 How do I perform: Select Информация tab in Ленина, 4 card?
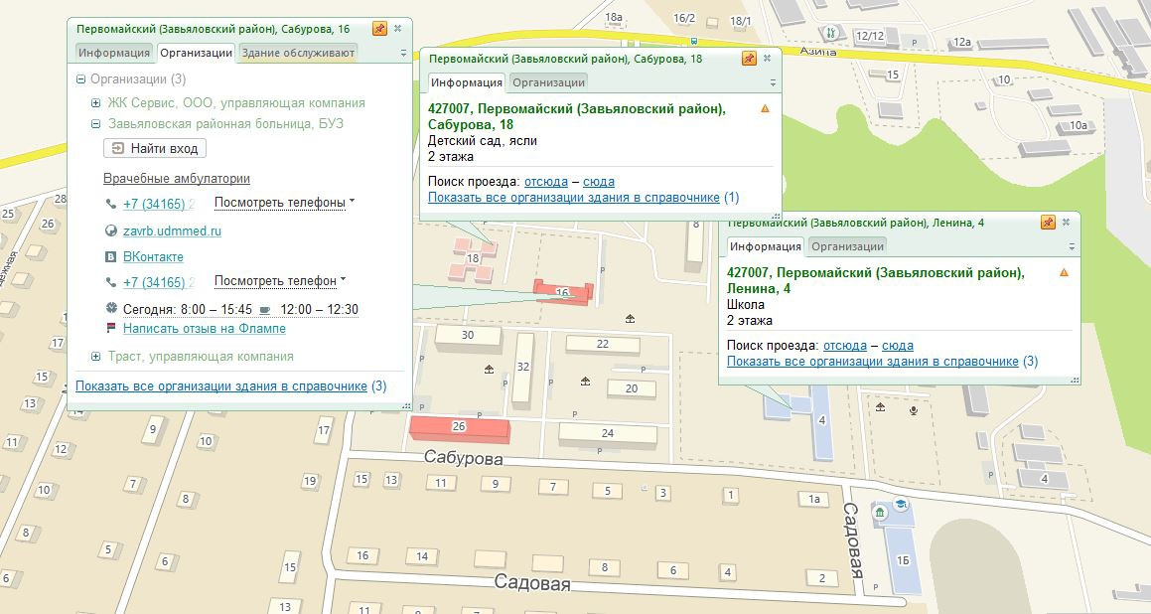[765, 246]
